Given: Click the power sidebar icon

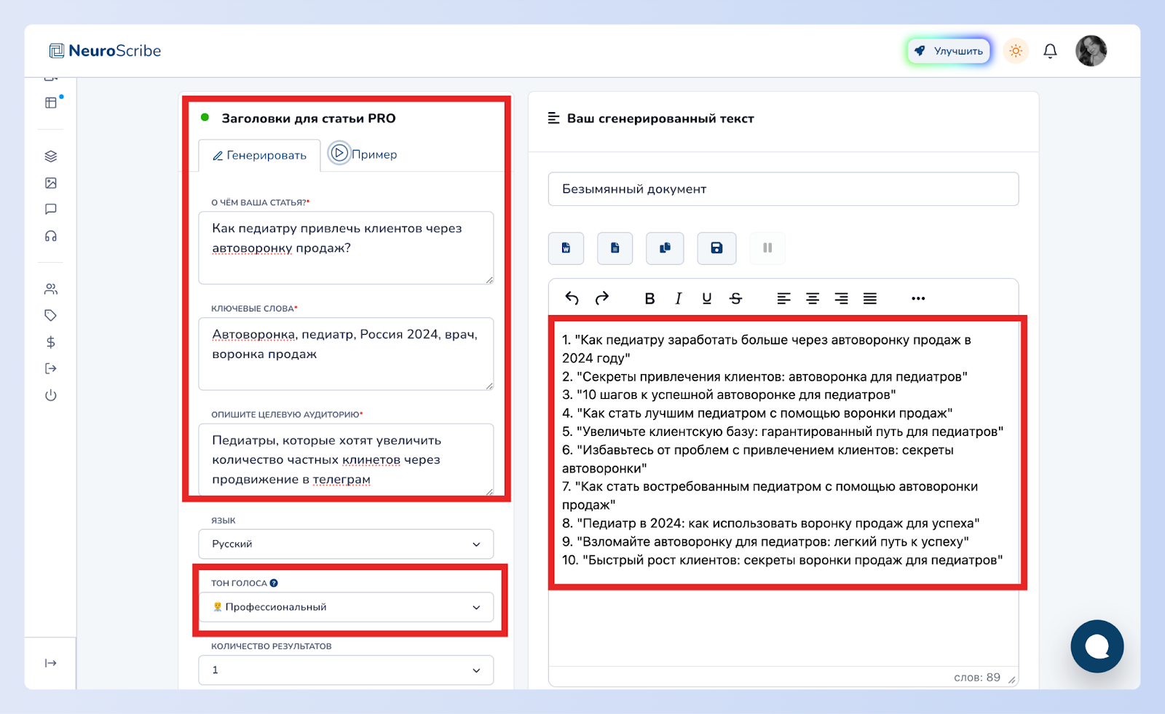Looking at the screenshot, I should (51, 395).
